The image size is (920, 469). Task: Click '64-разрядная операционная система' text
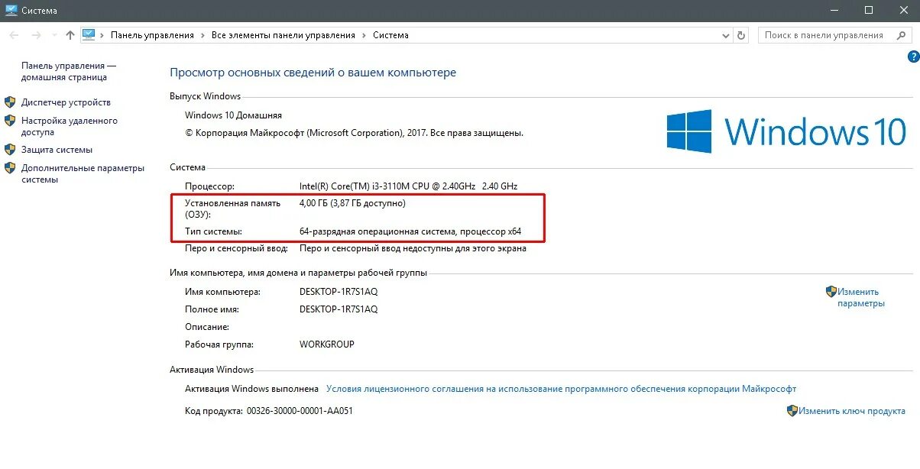point(410,231)
